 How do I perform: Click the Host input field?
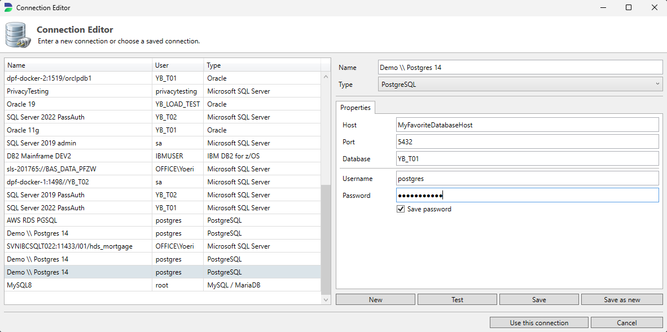pos(527,125)
